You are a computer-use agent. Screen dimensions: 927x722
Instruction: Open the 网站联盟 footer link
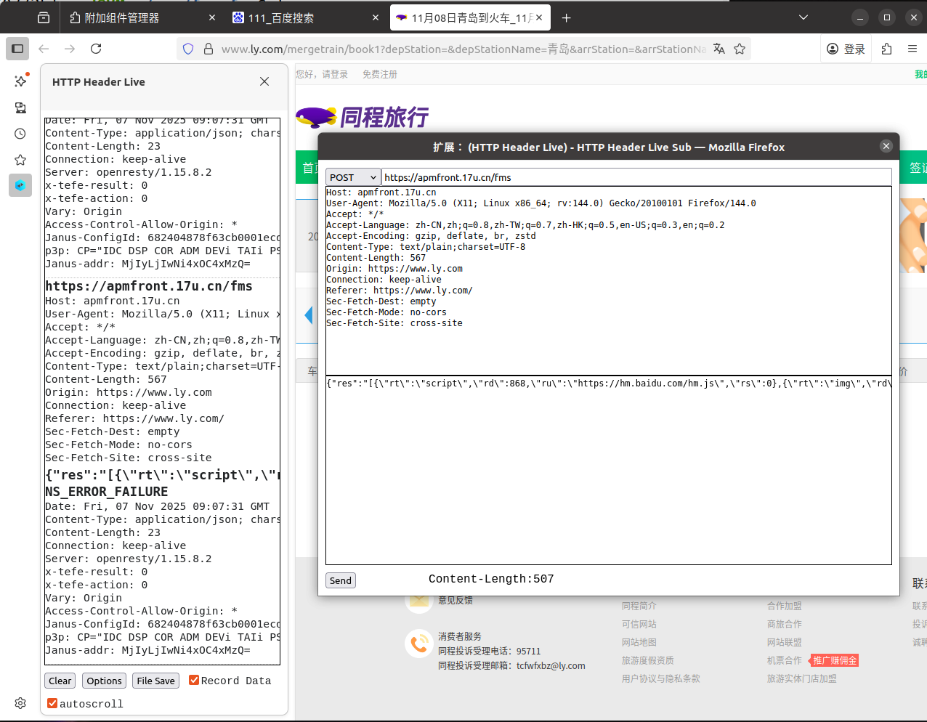coord(785,642)
